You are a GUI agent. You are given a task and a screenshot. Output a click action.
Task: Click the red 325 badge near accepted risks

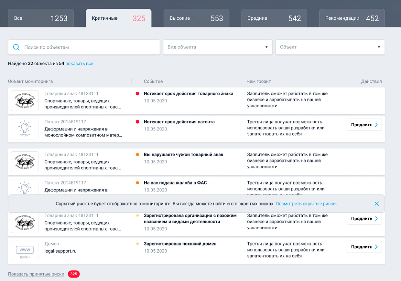[73, 274]
